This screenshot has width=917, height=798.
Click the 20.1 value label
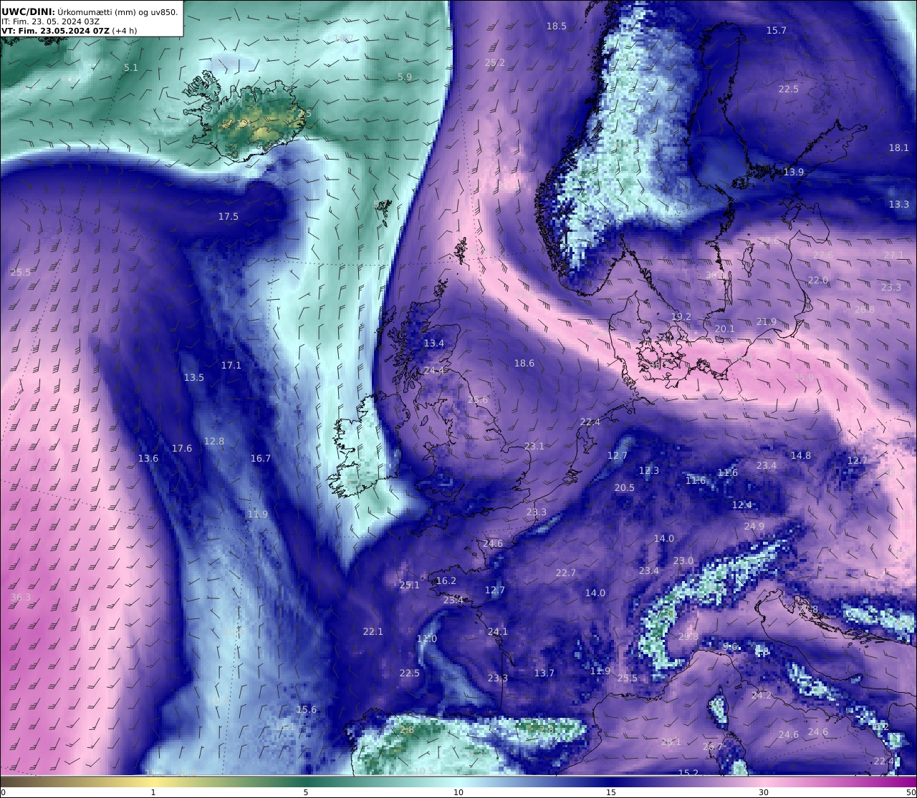(725, 329)
